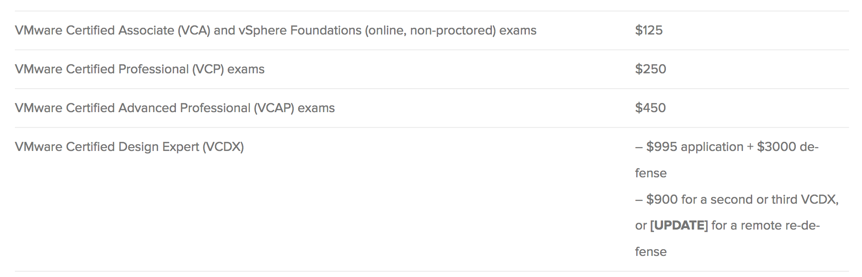Viewport: 862px width, 277px height.
Task: Click the "second or third VCDX" phrase
Action: pyautogui.click(x=774, y=199)
